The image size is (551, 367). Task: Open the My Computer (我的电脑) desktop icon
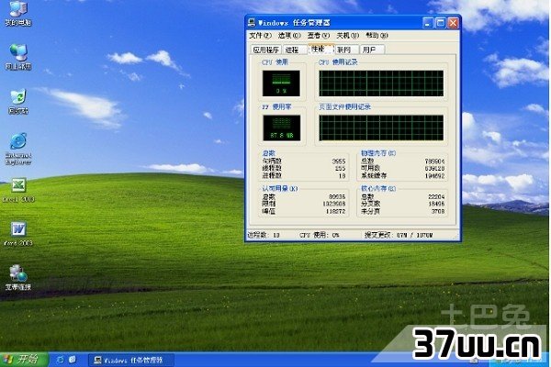click(18, 14)
